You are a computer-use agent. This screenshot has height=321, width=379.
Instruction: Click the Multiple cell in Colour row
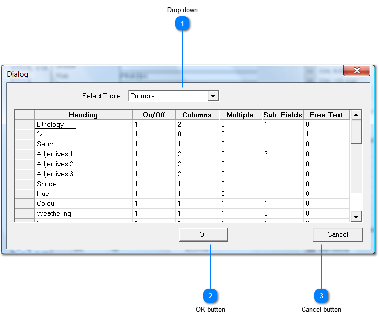(240, 204)
